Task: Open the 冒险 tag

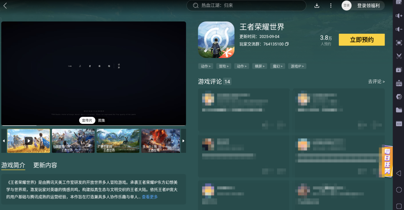Action: coord(224,66)
